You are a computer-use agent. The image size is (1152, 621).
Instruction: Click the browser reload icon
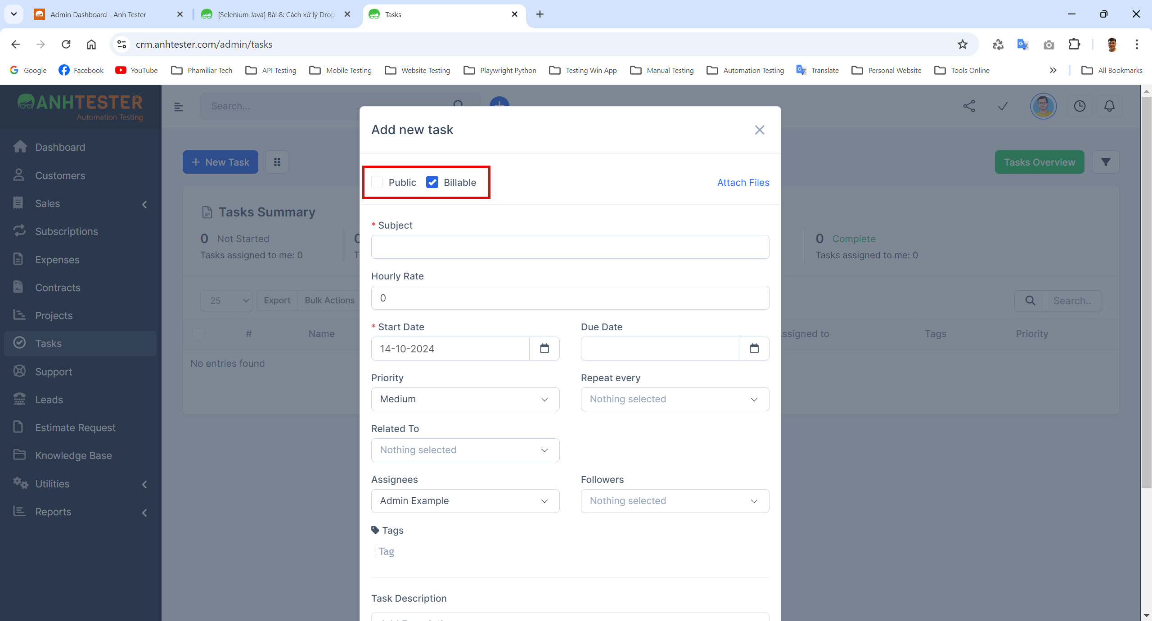[x=66, y=44]
